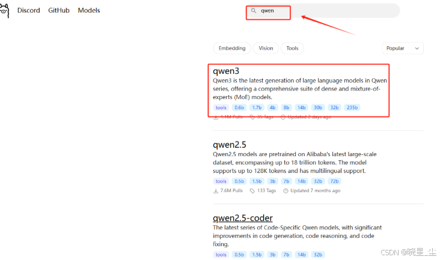The height and width of the screenshot is (260, 443).
Task: Filter results by Embedding
Action: [232, 48]
